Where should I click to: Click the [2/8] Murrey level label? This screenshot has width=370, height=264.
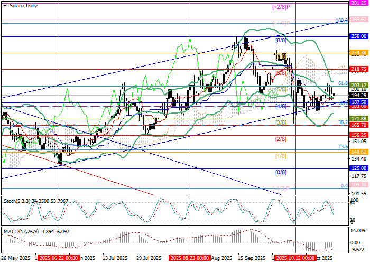(281, 139)
